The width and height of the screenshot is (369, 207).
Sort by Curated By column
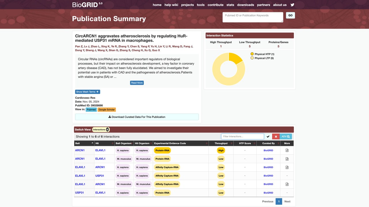(268, 143)
